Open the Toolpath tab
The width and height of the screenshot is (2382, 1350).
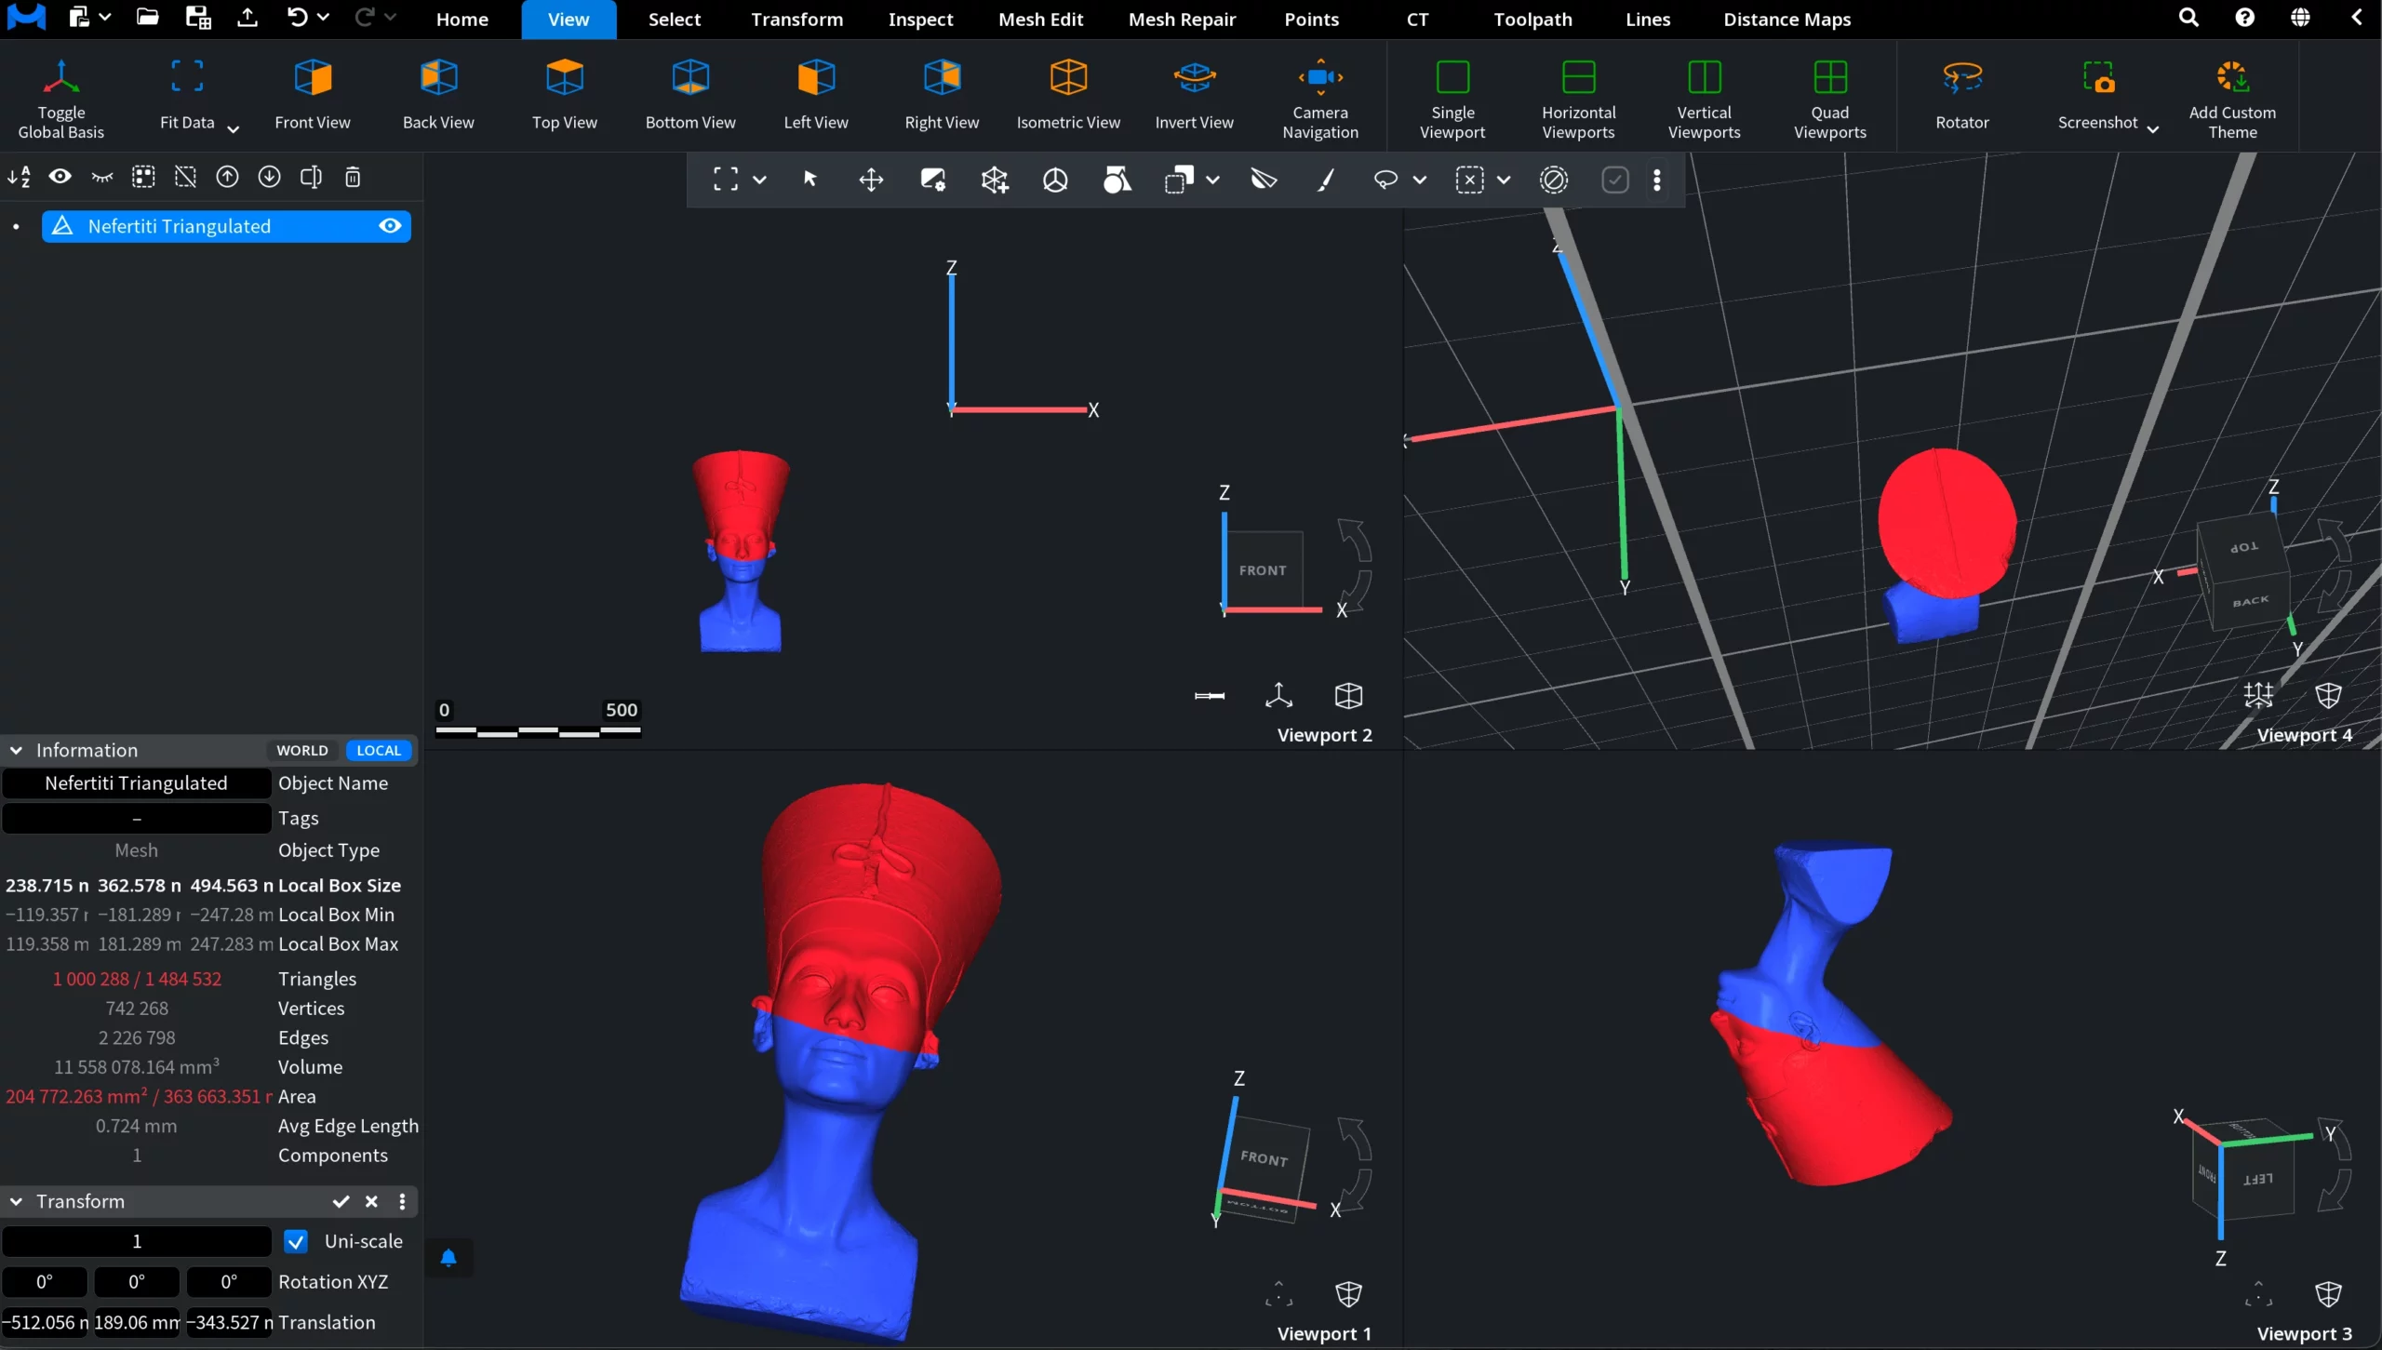1532,20
